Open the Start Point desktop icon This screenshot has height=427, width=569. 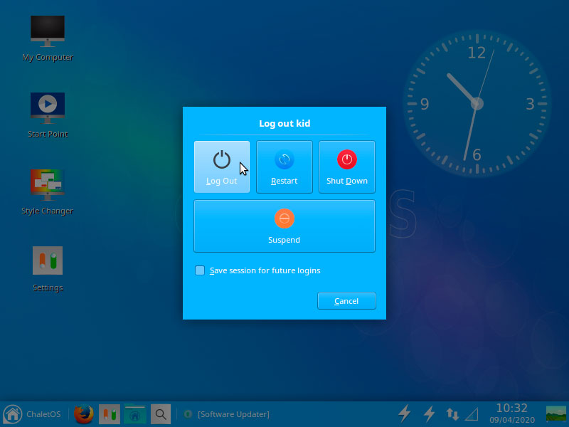click(48, 115)
